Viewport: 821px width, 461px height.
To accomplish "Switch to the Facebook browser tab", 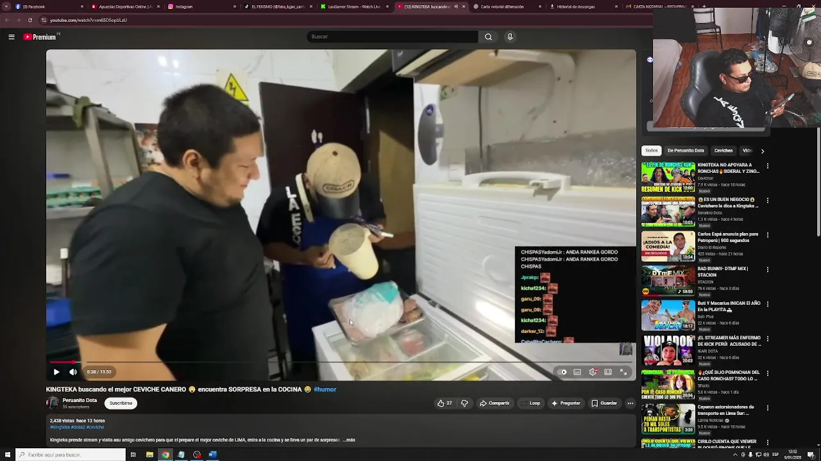I will point(49,6).
